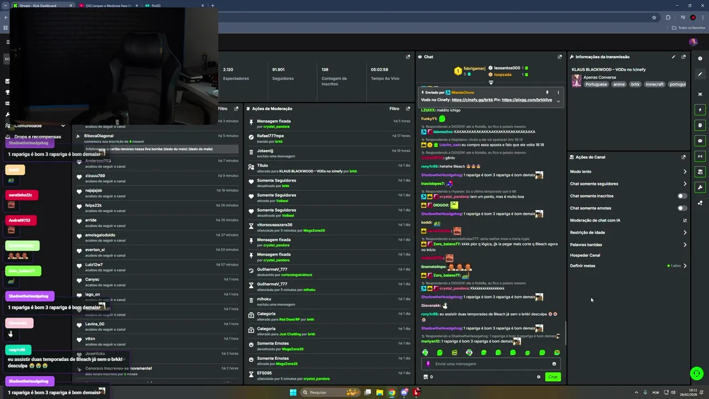Pop out the stream stats panel
This screenshot has width=709, height=399.
click(408, 57)
